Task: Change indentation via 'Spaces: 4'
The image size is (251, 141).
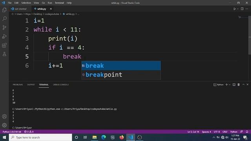Action: [206, 132]
